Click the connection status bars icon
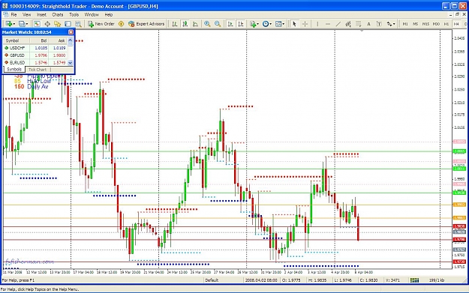The width and height of the screenshot is (469, 293). coord(414,280)
